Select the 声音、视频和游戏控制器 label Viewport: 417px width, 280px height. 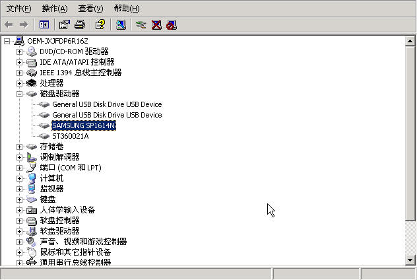[83, 242]
